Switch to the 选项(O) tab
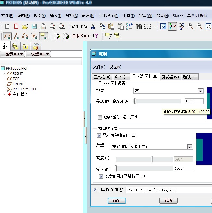The height and width of the screenshot is (213, 212). click(x=190, y=77)
